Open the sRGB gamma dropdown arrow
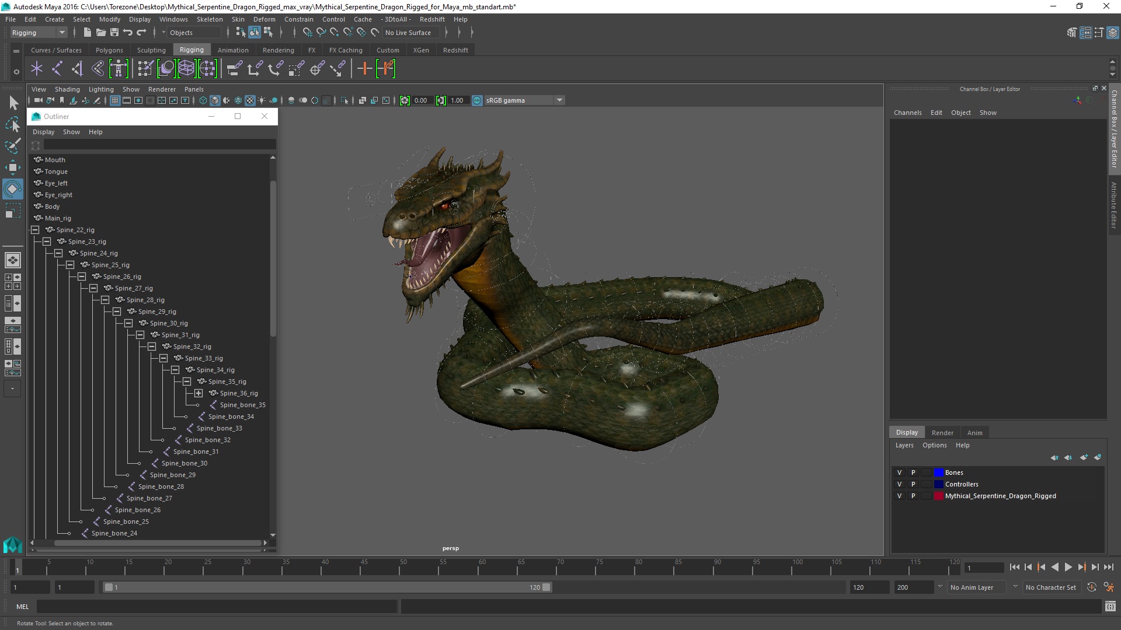Image resolution: width=1121 pixels, height=630 pixels. pyautogui.click(x=559, y=100)
